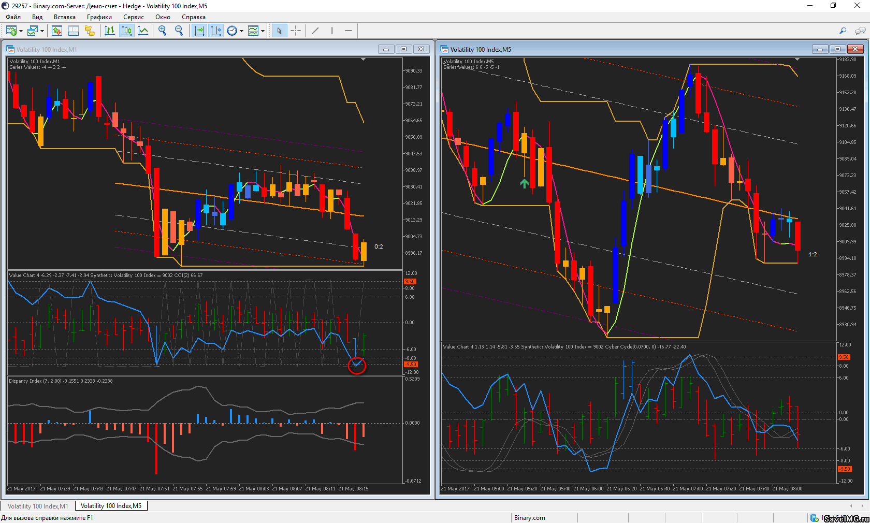Viewport: 870px width, 523px height.
Task: Click the search magnifier at toolbar right
Action: coord(843,31)
